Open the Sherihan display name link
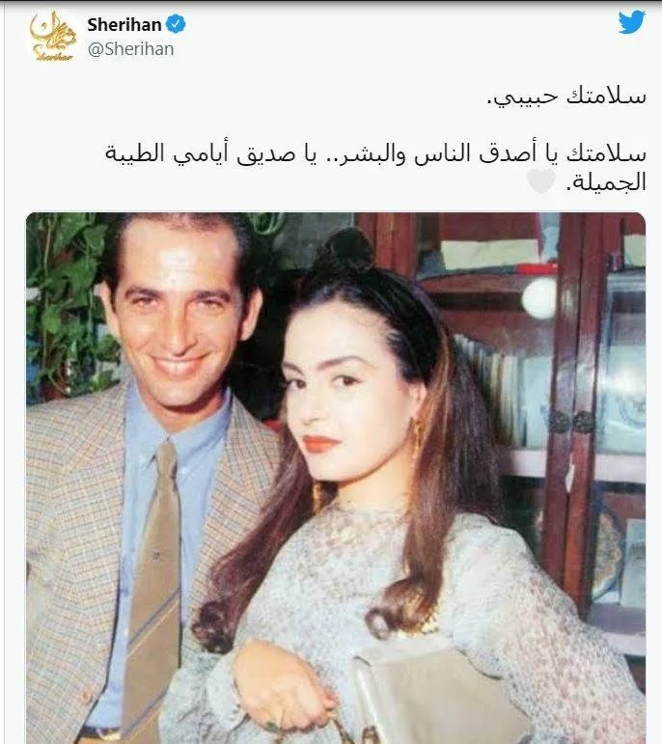 pyautogui.click(x=124, y=25)
